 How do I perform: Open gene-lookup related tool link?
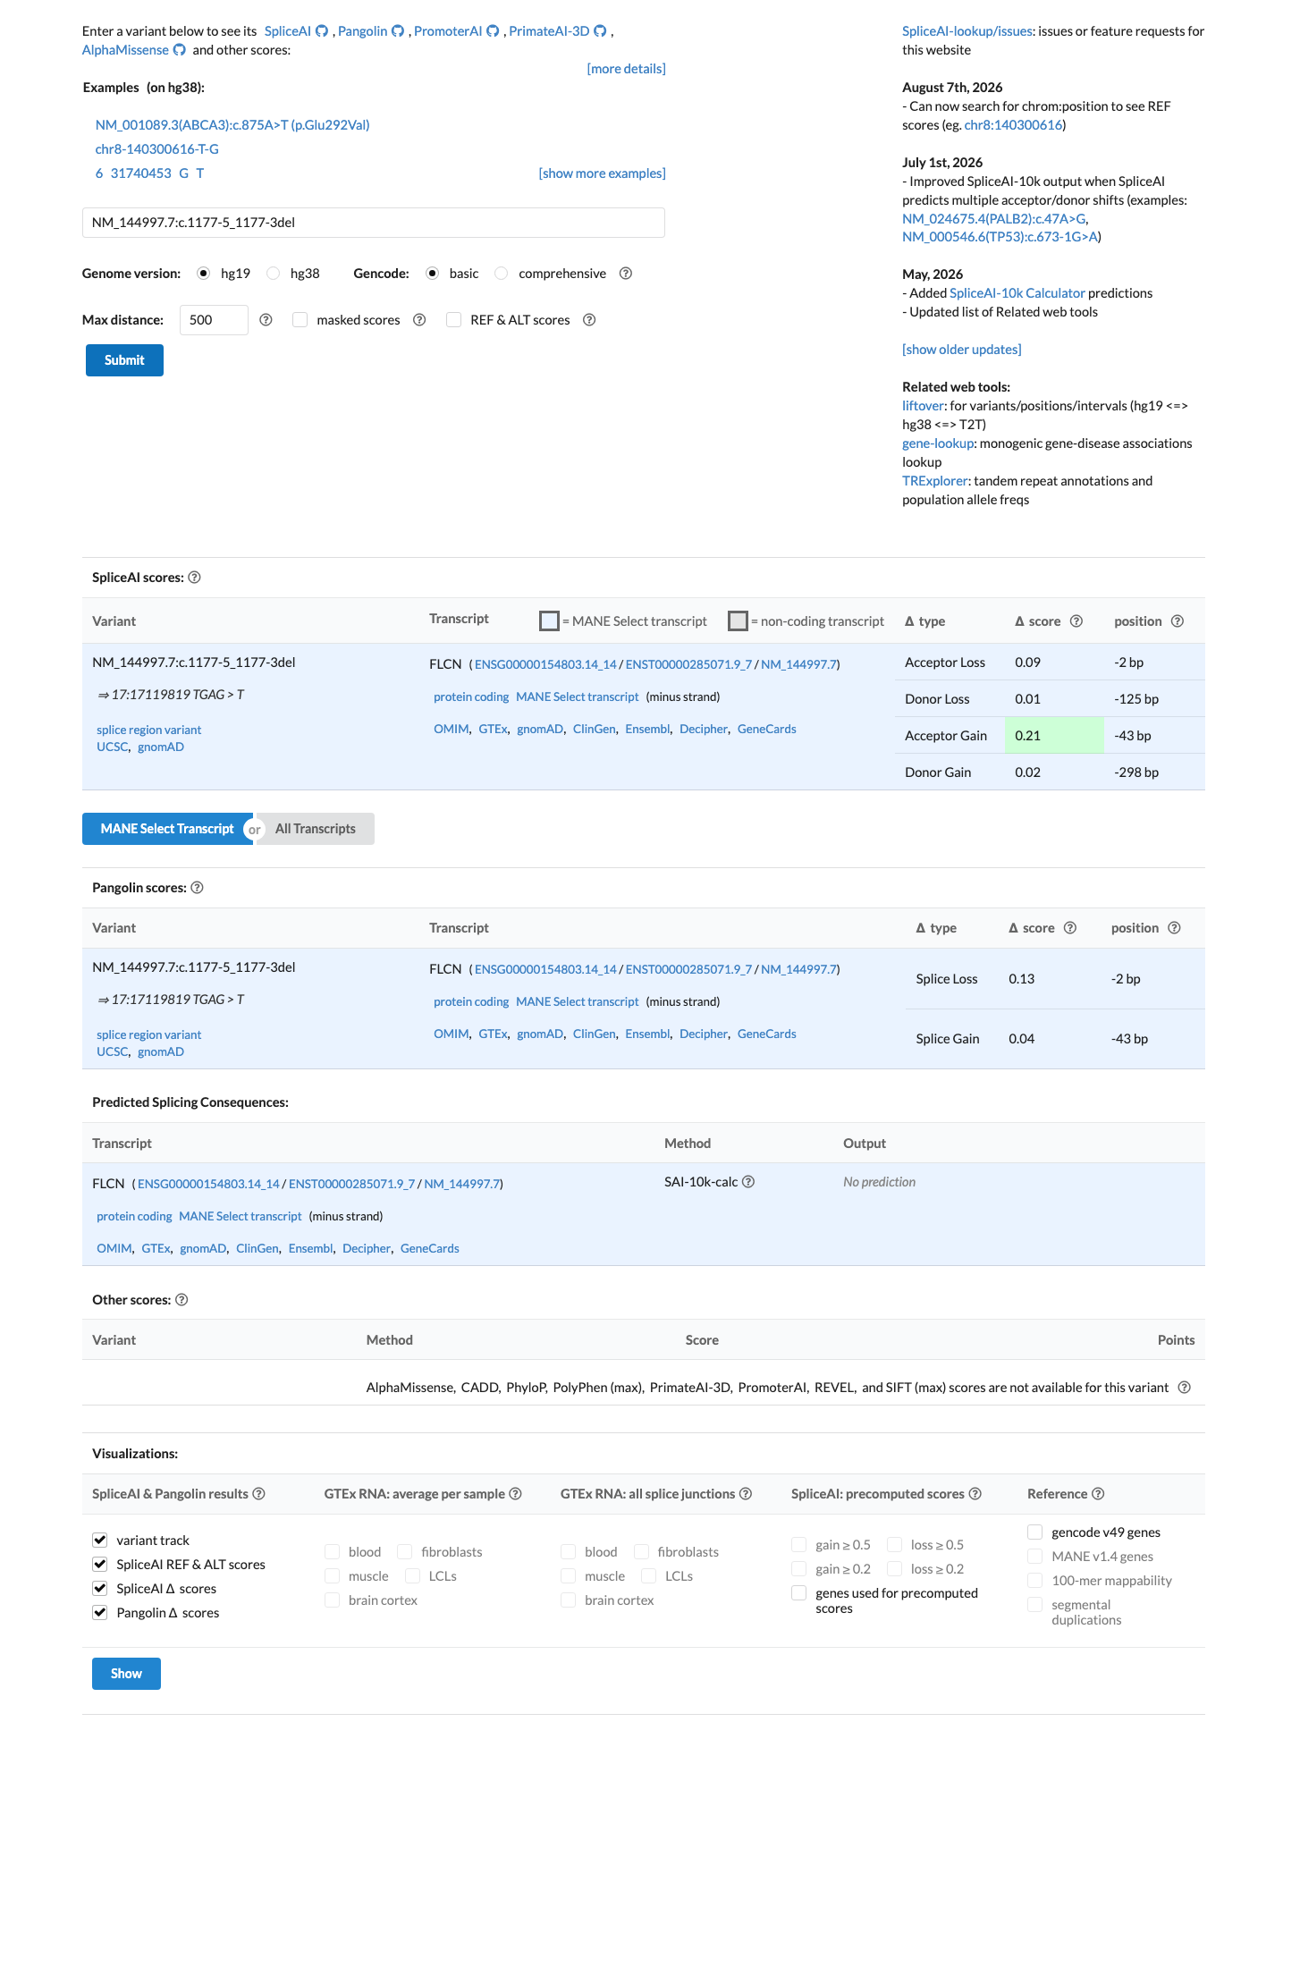tap(938, 443)
